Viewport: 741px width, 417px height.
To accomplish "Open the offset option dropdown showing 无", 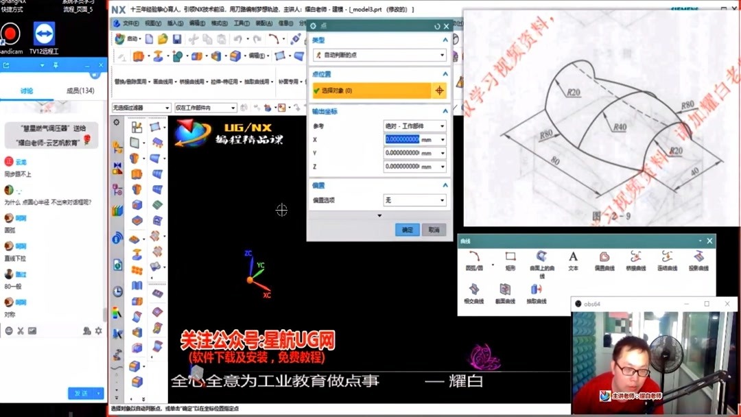I will click(414, 199).
